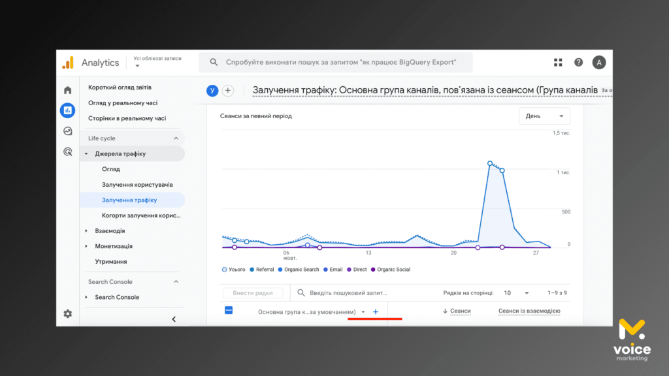
Task: Open 'Огляд у реальному часі' report
Action: [x=123, y=103]
